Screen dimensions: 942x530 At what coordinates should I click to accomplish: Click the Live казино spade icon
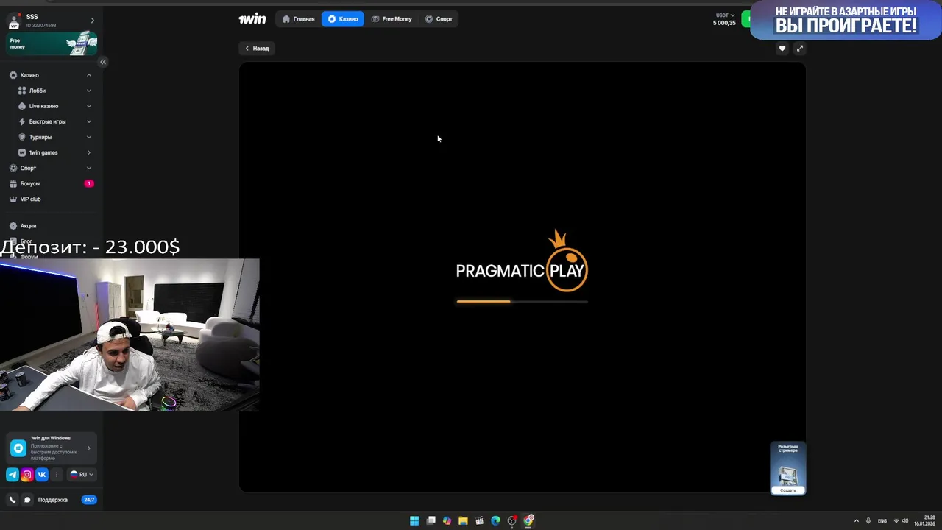[x=22, y=106]
